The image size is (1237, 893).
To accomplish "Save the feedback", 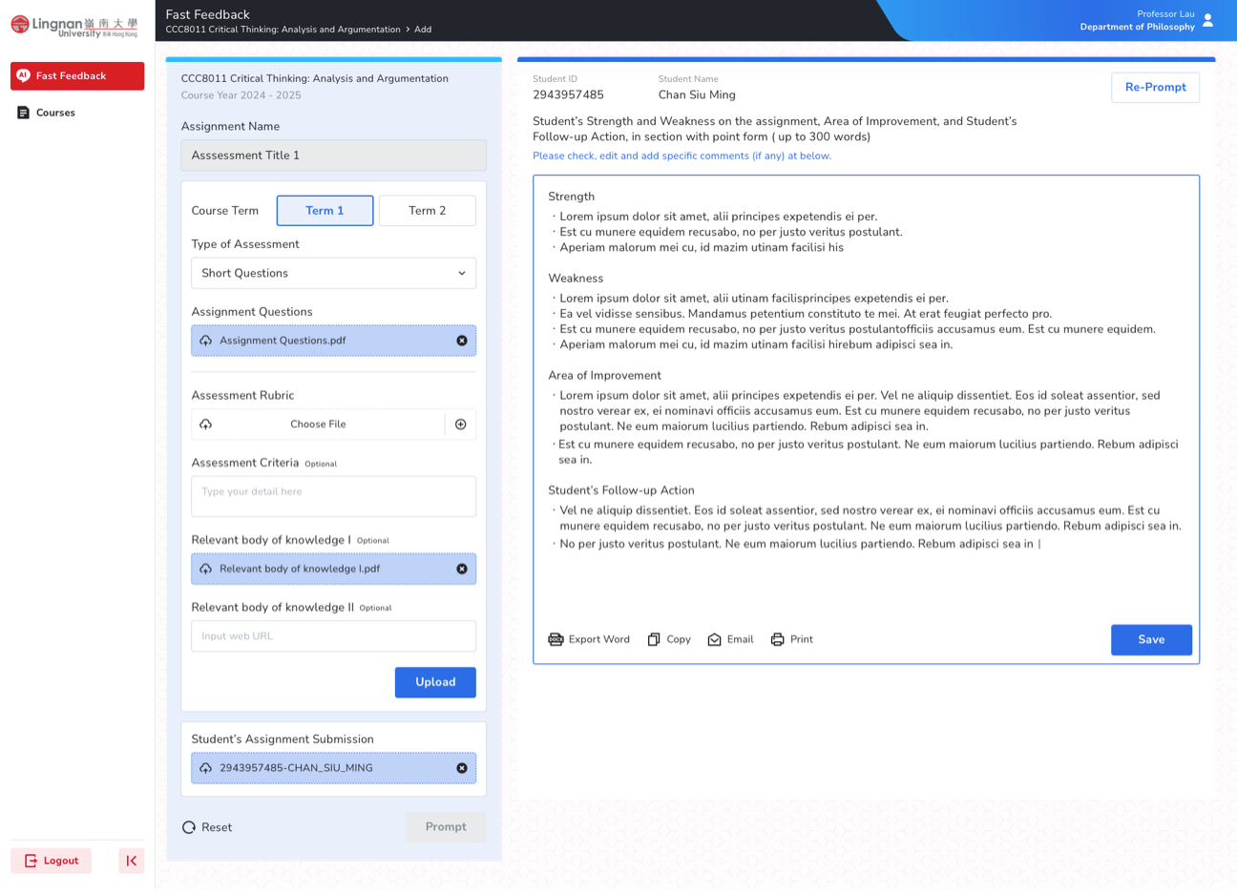I will point(1151,640).
